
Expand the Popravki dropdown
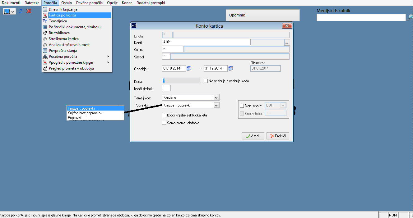click(x=216, y=105)
